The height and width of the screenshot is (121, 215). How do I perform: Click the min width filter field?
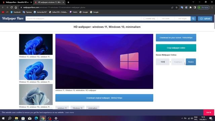tap(166, 18)
